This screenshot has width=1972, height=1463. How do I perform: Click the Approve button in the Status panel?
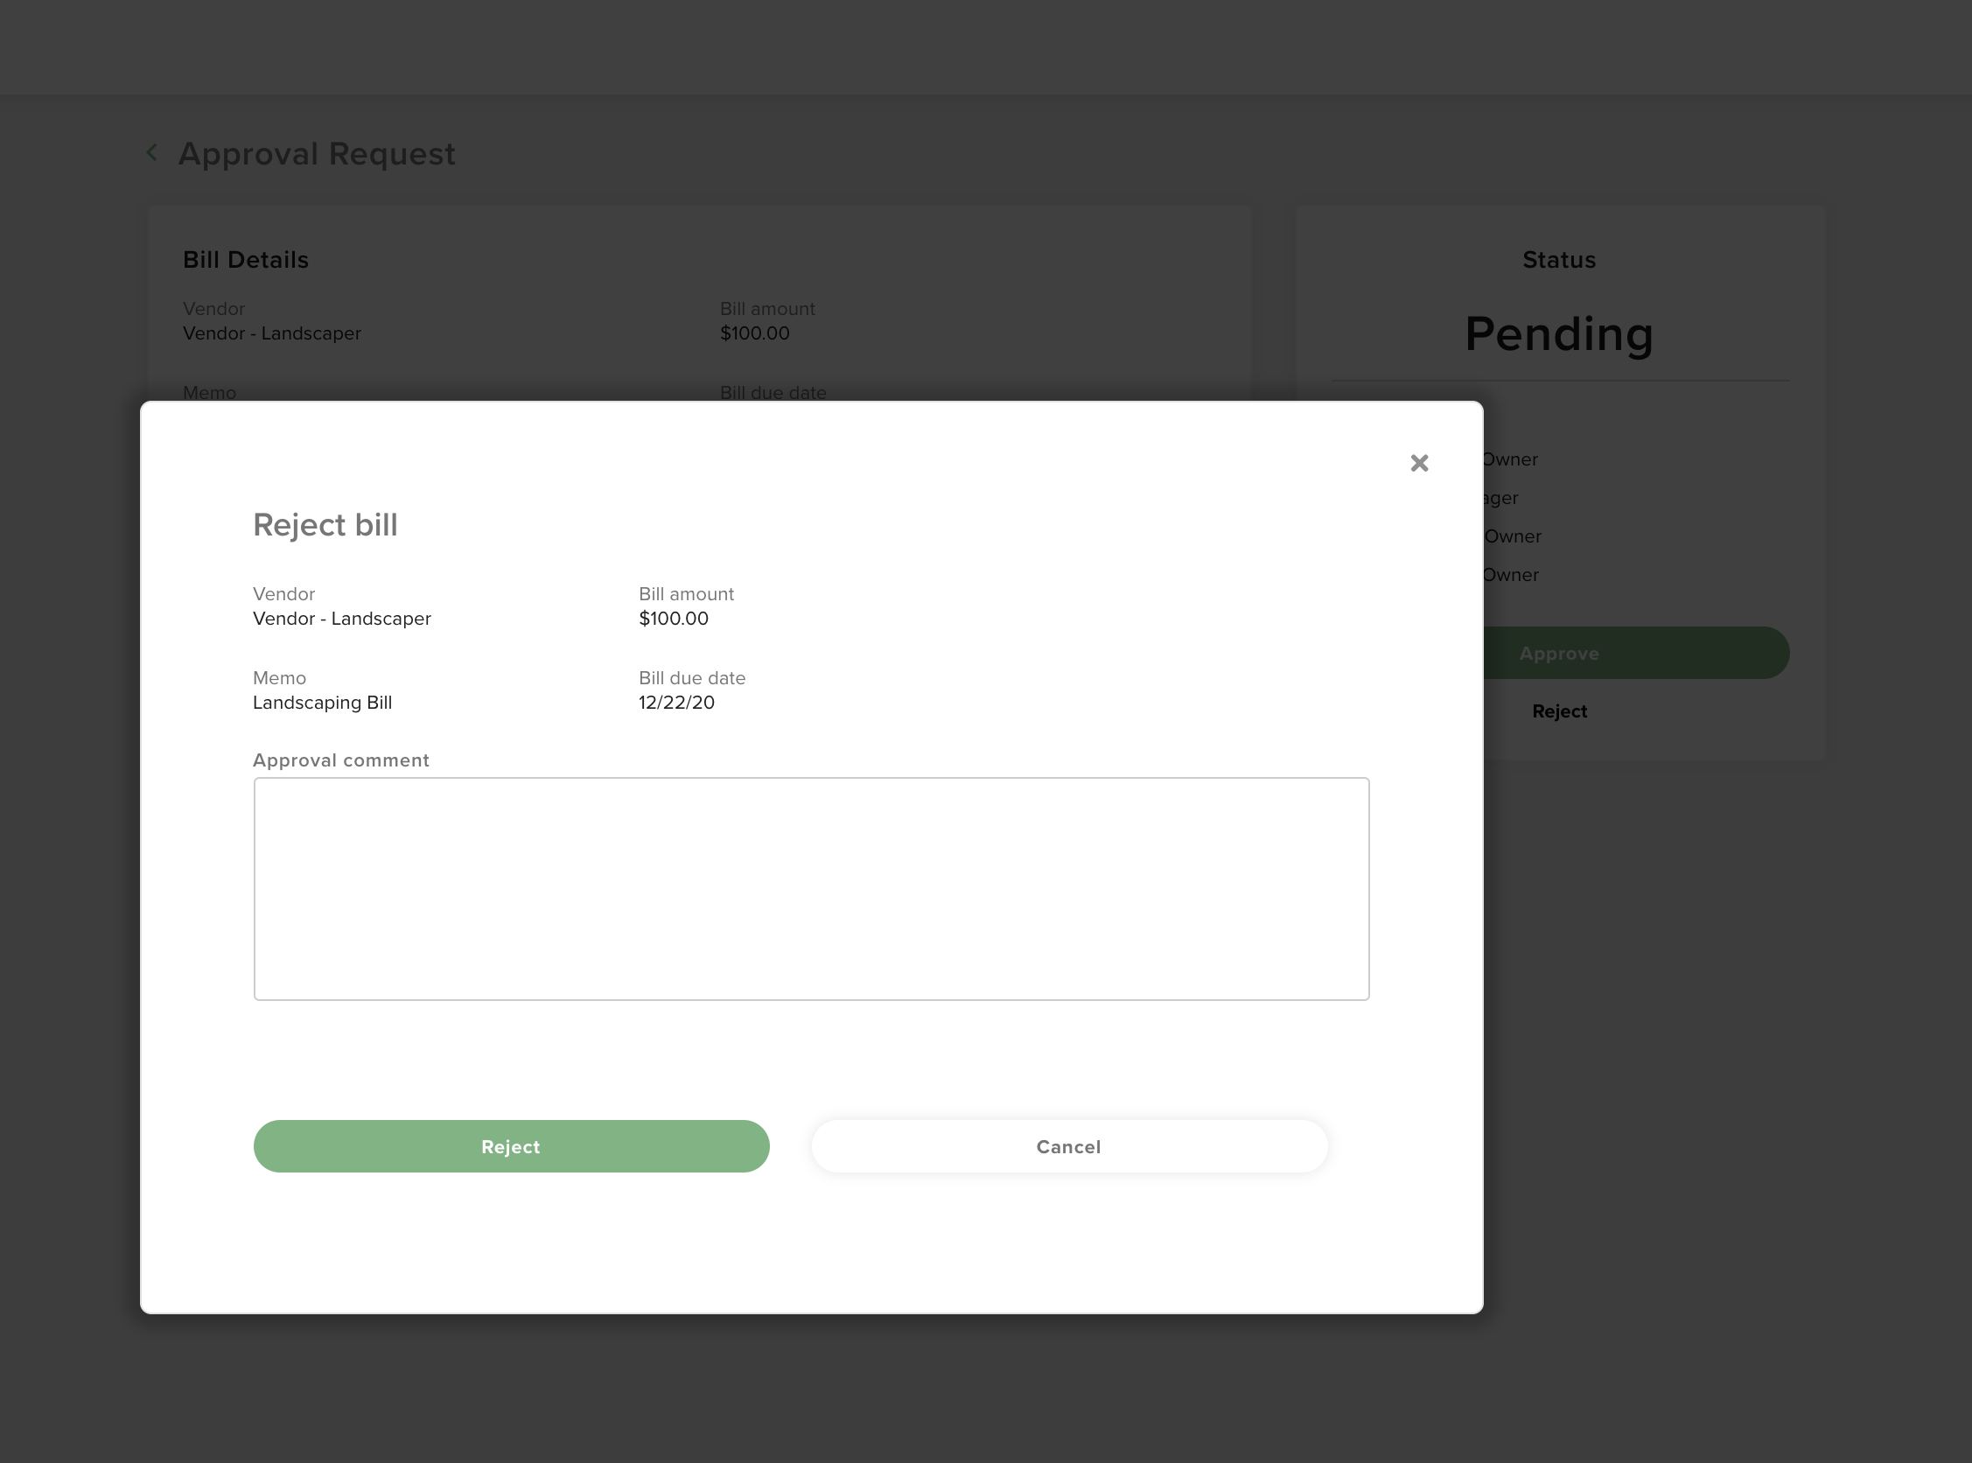point(1558,653)
